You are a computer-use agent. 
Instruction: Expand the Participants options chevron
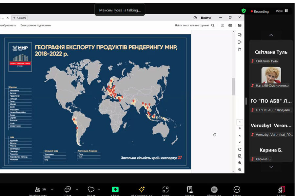pyautogui.click(x=52, y=189)
